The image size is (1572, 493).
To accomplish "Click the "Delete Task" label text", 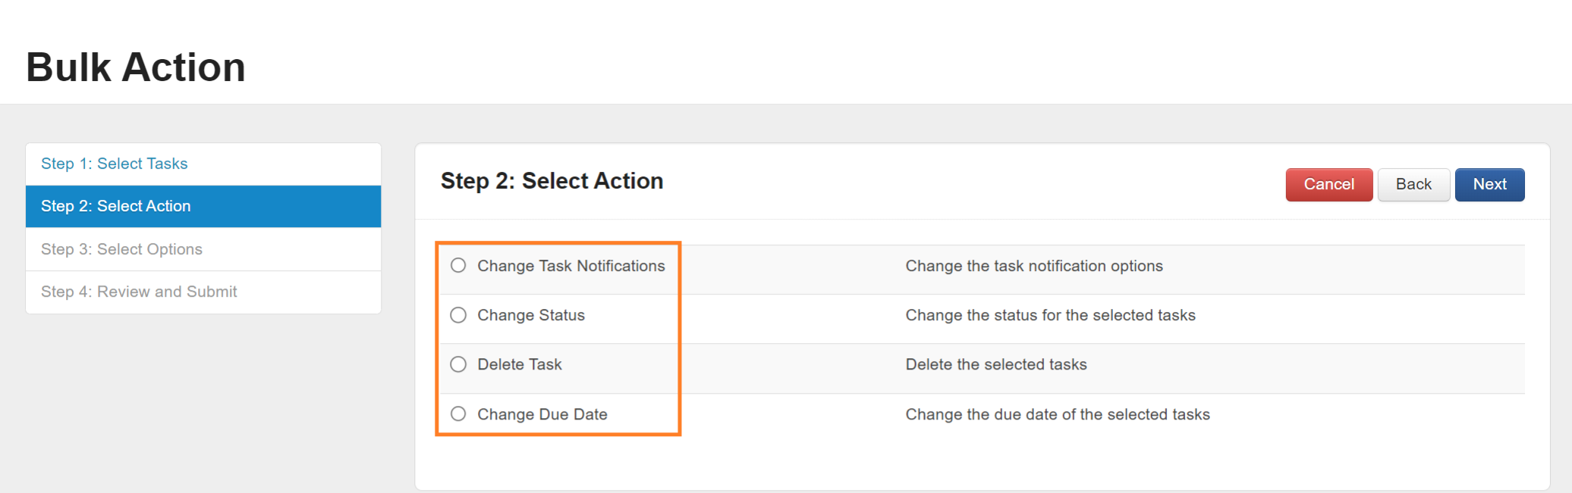I will [519, 364].
